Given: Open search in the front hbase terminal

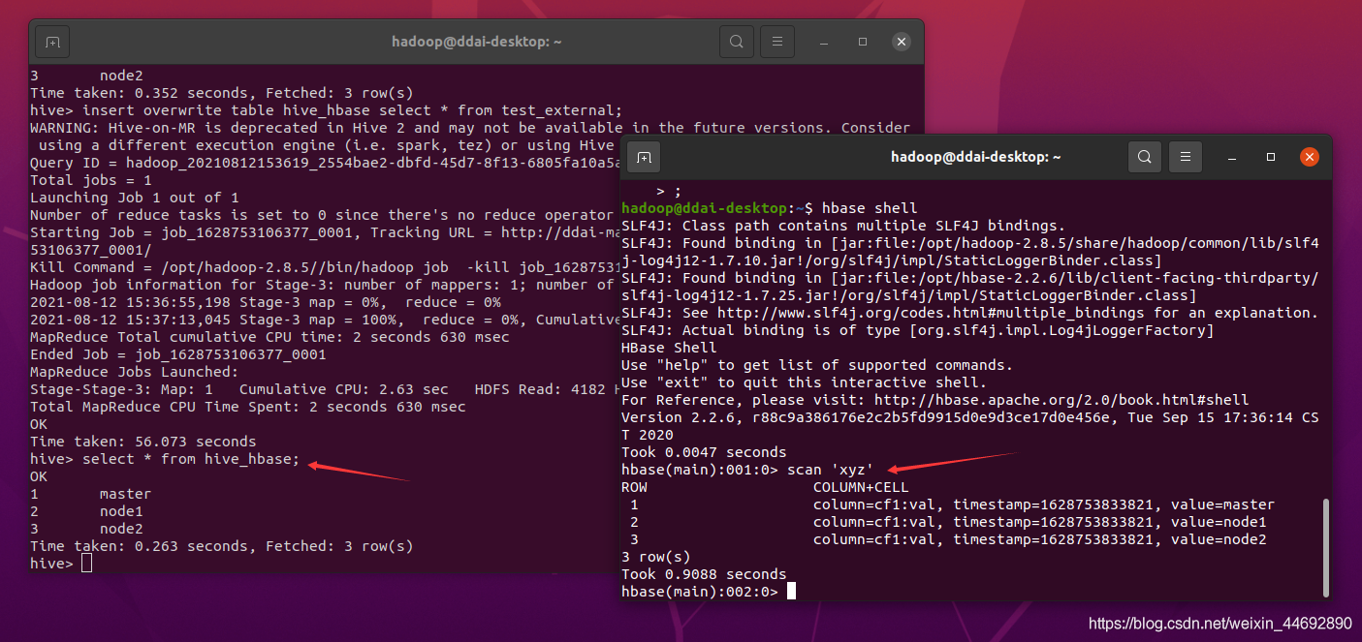Looking at the screenshot, I should coord(1145,157).
